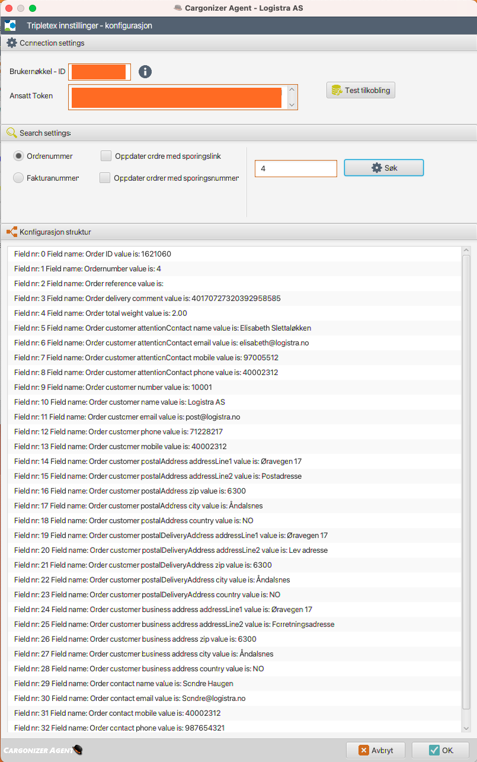477x762 pixels.
Task: Select row with post@logistra.no email
Action: pos(235,417)
